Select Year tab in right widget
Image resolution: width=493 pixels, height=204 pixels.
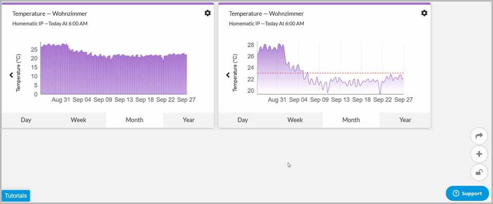click(x=405, y=120)
